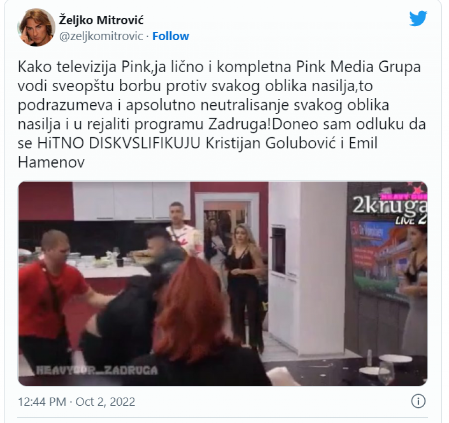Click the circled info icon beside the timestamp
Screen dimensions: 449x423
pyautogui.click(x=418, y=401)
